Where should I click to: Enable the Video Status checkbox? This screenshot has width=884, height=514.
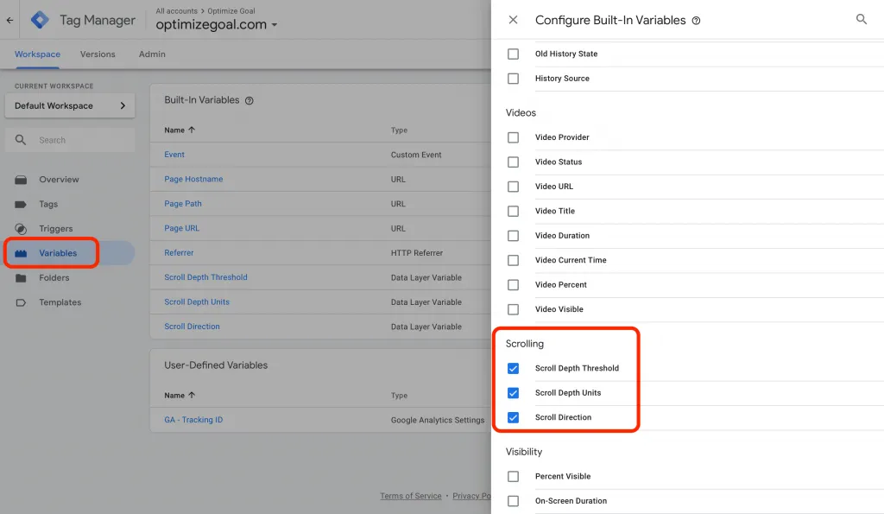513,162
